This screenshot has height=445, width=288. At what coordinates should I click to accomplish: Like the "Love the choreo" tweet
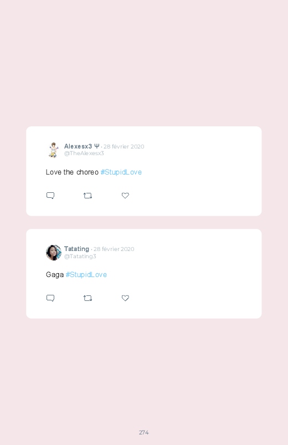[x=125, y=196]
